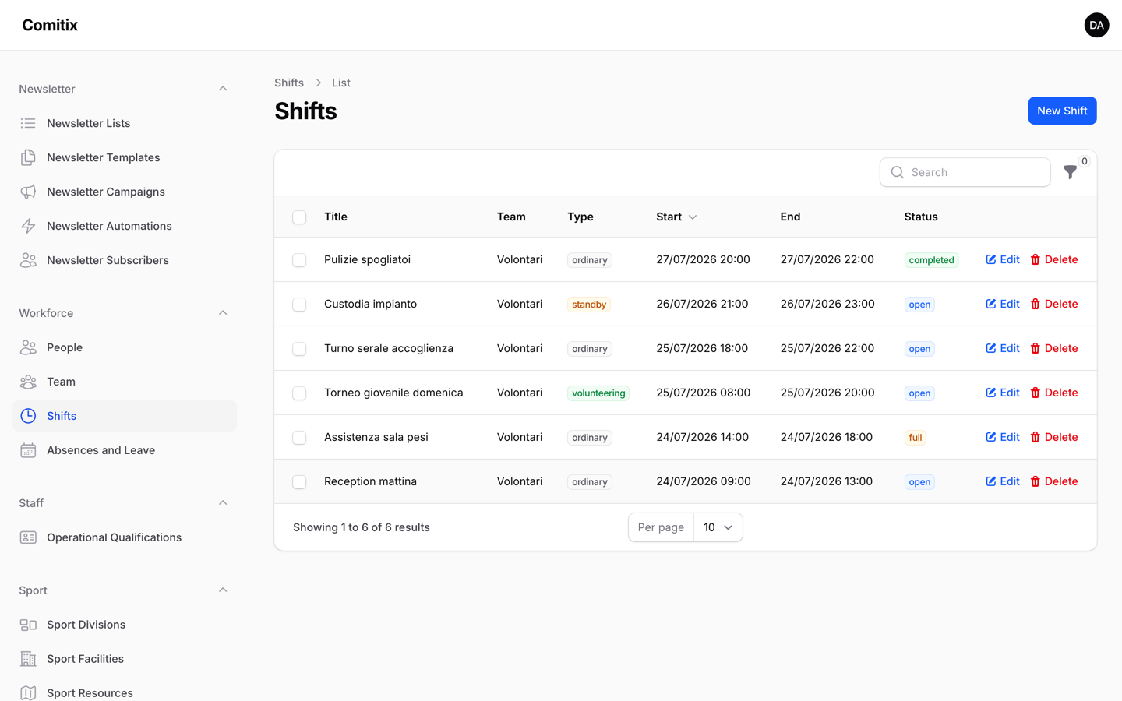This screenshot has width=1122, height=701.
Task: Click the trash icon for Pulizie spogliatoi
Action: click(x=1036, y=259)
